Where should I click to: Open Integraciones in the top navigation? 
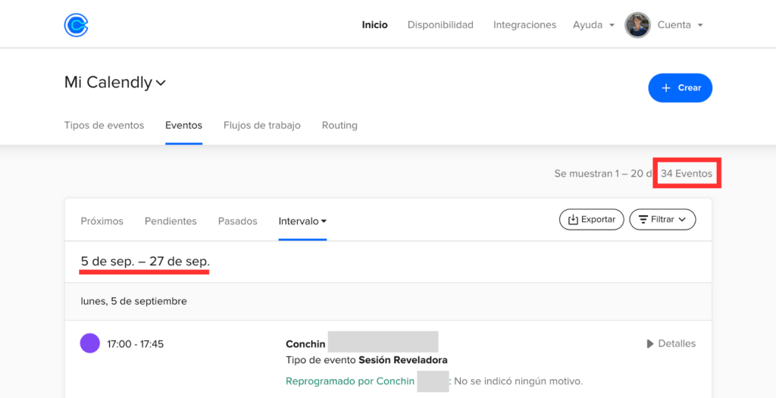[x=524, y=25]
